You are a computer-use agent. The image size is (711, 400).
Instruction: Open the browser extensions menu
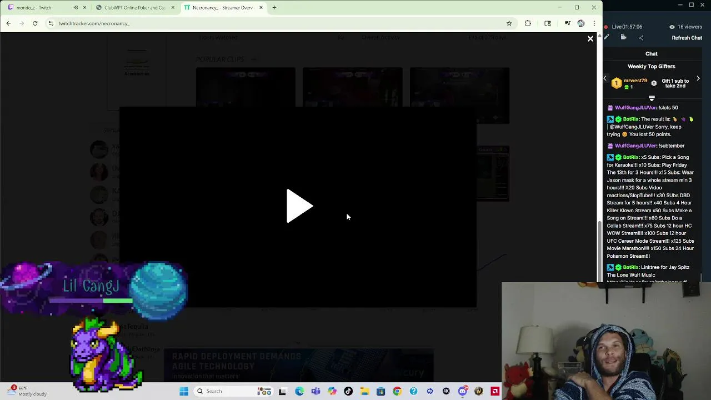click(x=528, y=23)
